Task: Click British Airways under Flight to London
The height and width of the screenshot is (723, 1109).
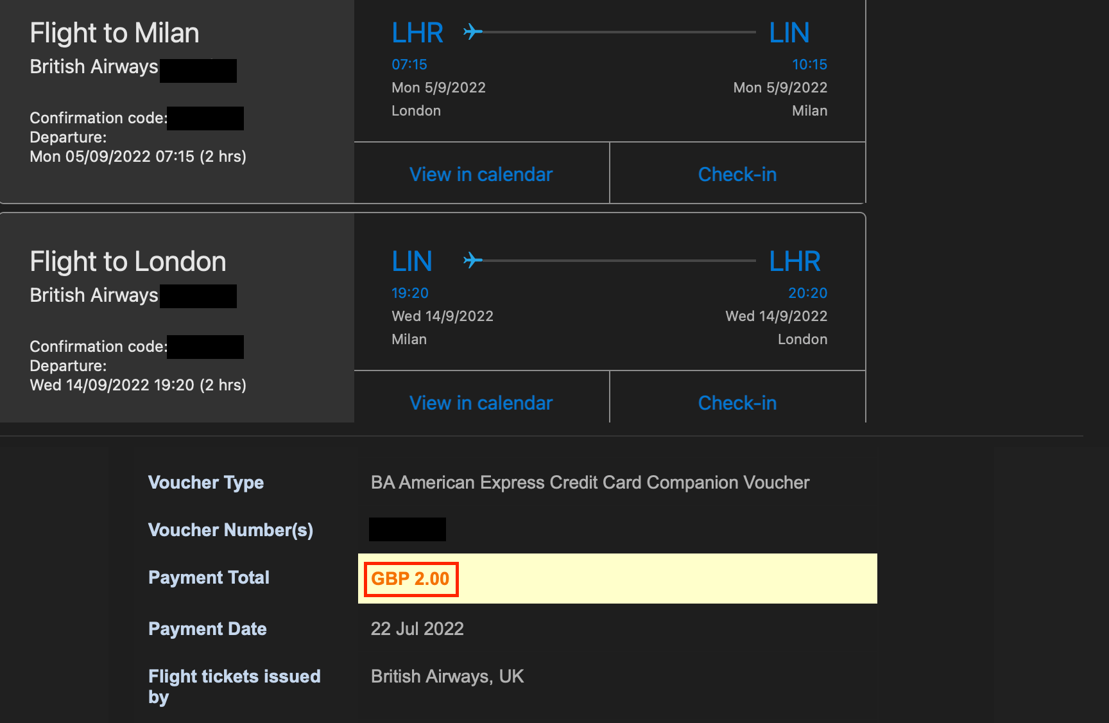Action: coord(94,295)
